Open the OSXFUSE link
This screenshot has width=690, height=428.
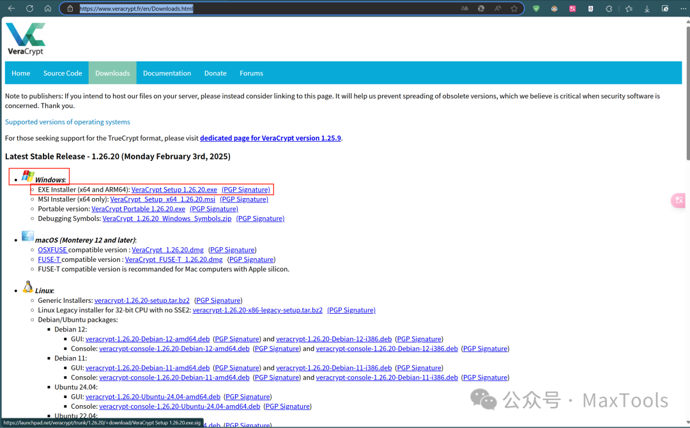pos(52,250)
